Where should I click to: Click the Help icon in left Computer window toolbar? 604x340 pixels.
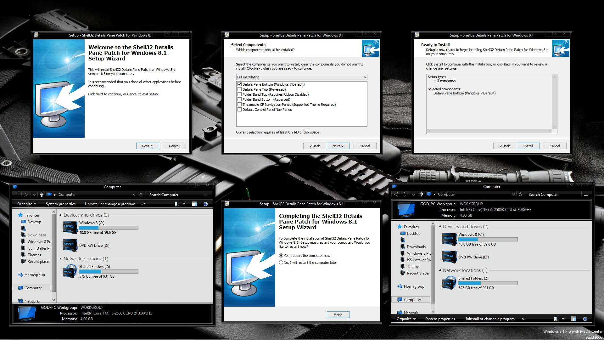[206, 204]
